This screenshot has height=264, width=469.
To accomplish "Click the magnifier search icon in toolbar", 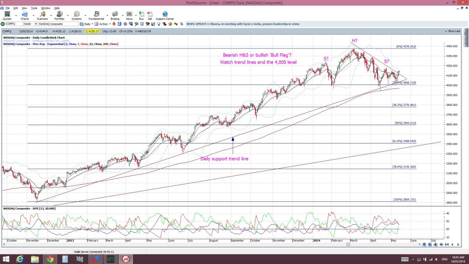I will tap(136, 24).
